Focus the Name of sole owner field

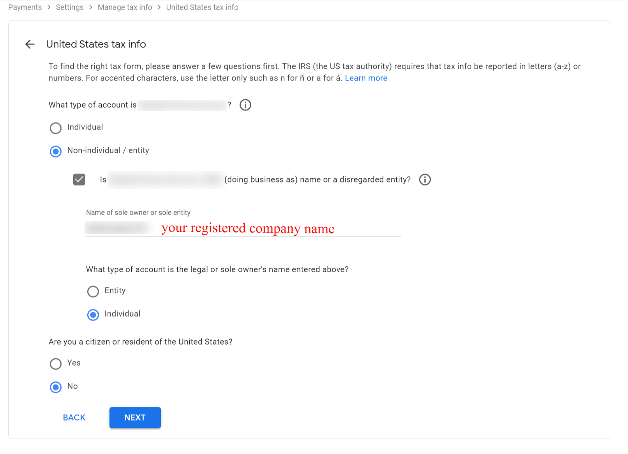[243, 228]
